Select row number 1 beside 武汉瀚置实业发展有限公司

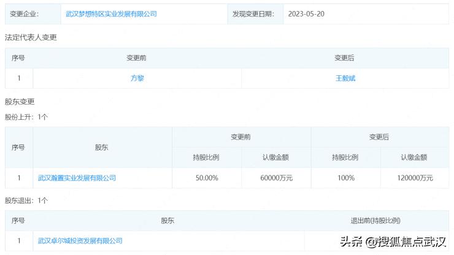tap(19, 178)
